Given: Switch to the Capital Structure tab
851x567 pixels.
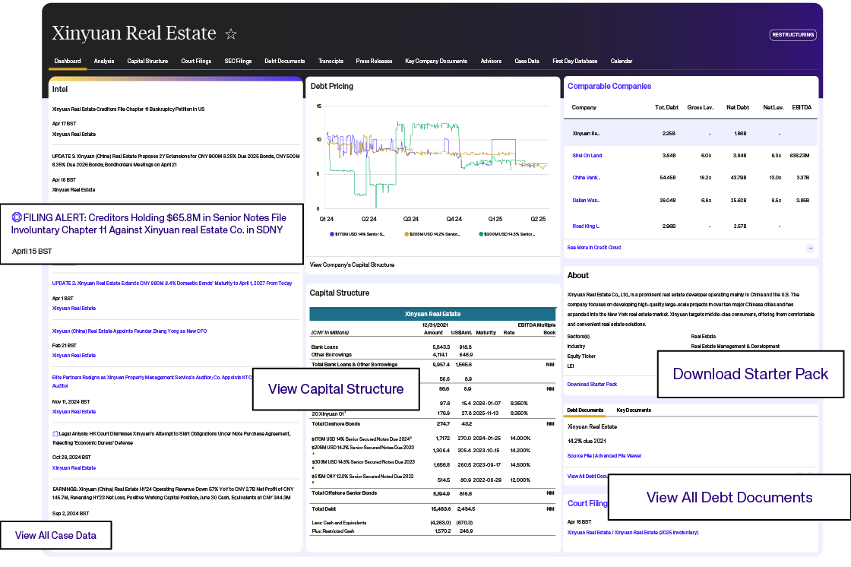Looking at the screenshot, I should (x=147, y=61).
